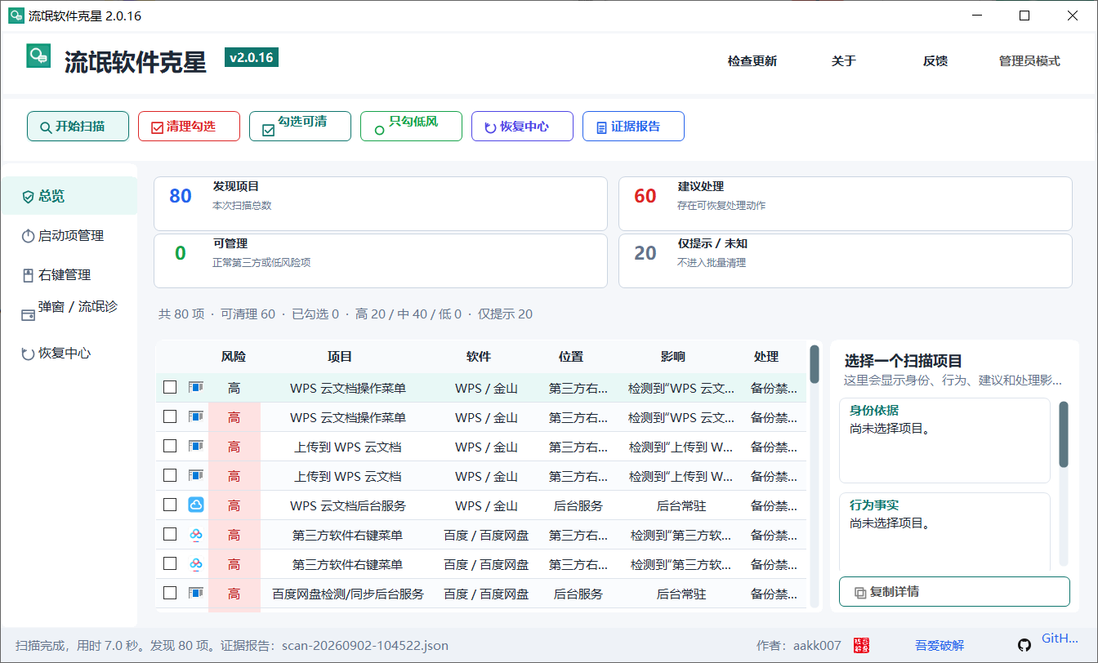Click the 后台常驻 cell in WPS 云文档后台服务 row

681,505
